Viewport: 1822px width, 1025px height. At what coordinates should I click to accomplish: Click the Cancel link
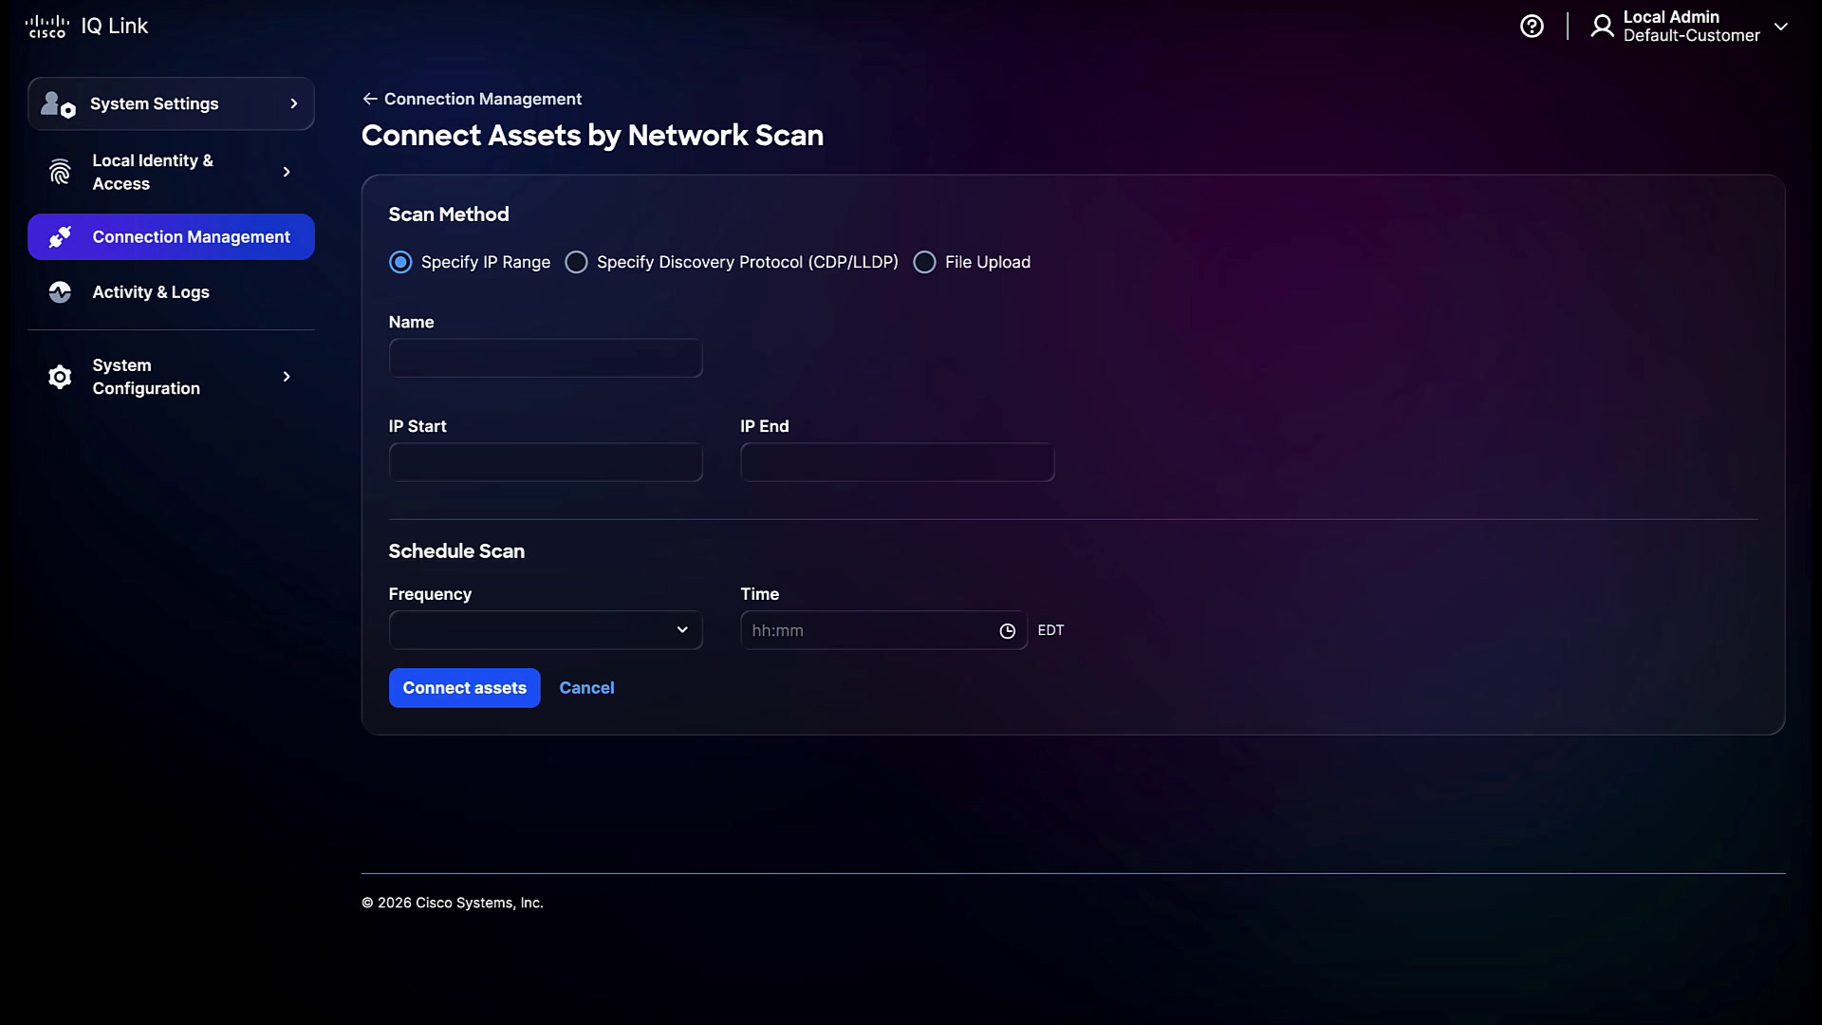click(x=586, y=688)
